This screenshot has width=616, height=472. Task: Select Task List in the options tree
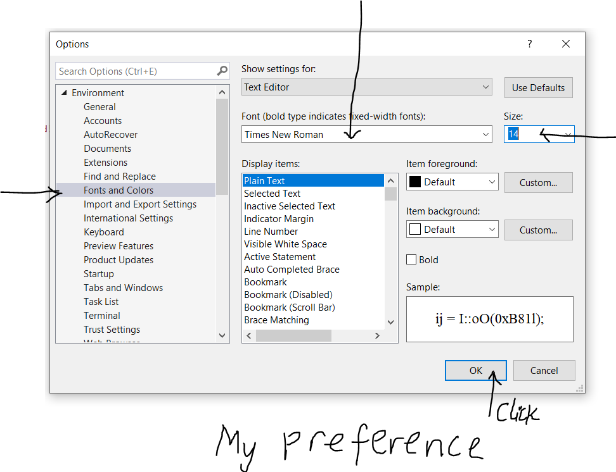click(x=101, y=302)
